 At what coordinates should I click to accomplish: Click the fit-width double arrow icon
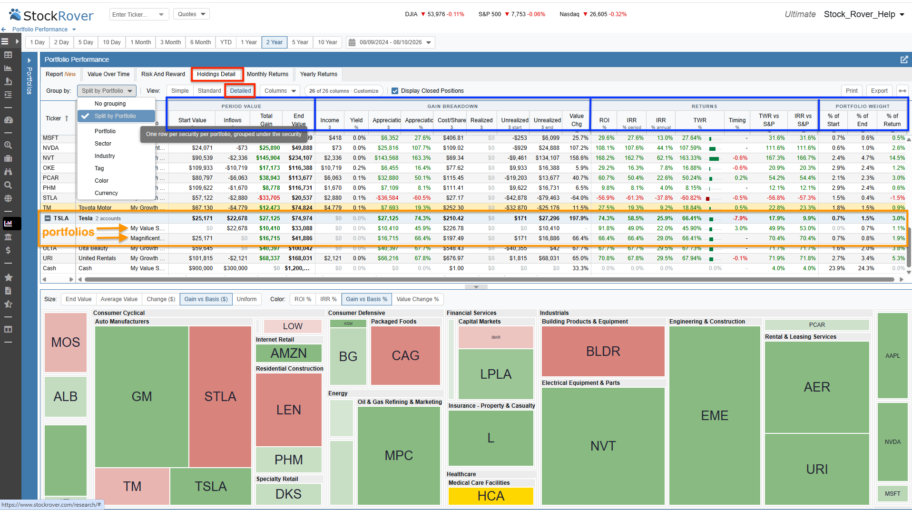tap(902, 91)
